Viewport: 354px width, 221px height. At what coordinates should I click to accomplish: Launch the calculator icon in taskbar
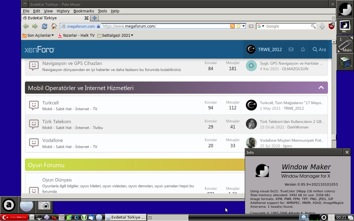click(62, 217)
